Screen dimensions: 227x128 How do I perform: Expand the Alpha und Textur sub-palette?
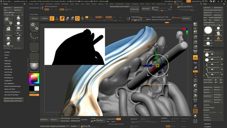(x=10, y=89)
